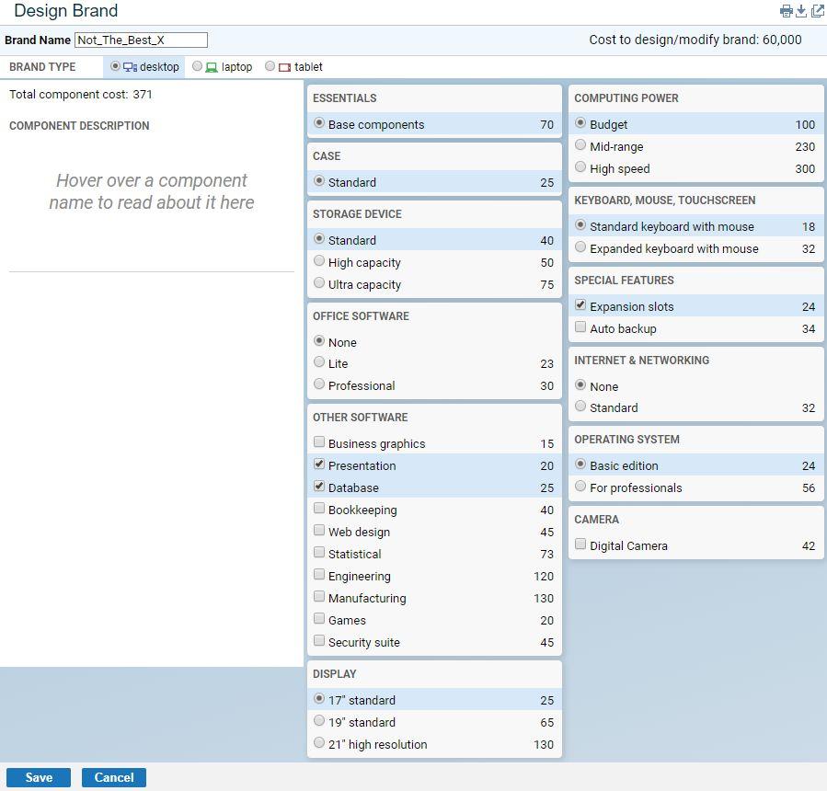Select 21" high resolution display
Screen dimensions: 827x791
click(318, 742)
